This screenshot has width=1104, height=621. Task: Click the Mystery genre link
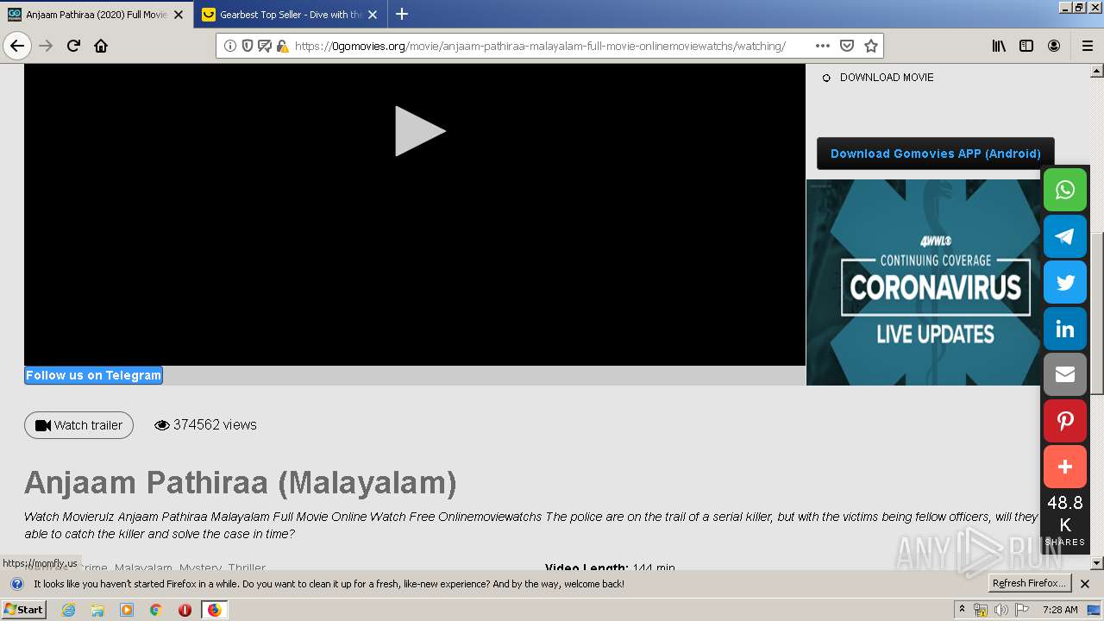(200, 568)
